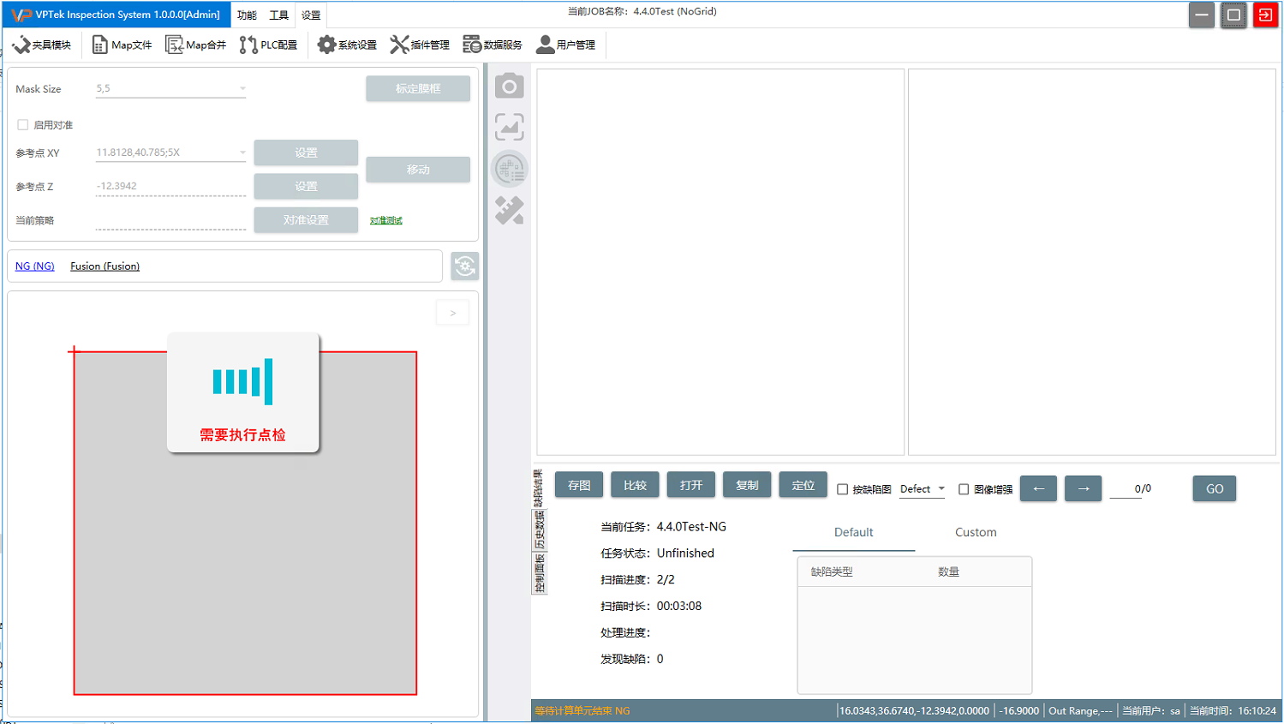Image resolution: width=1284 pixels, height=724 pixels.
Task: Expand the Mask Size dropdown
Action: coord(242,89)
